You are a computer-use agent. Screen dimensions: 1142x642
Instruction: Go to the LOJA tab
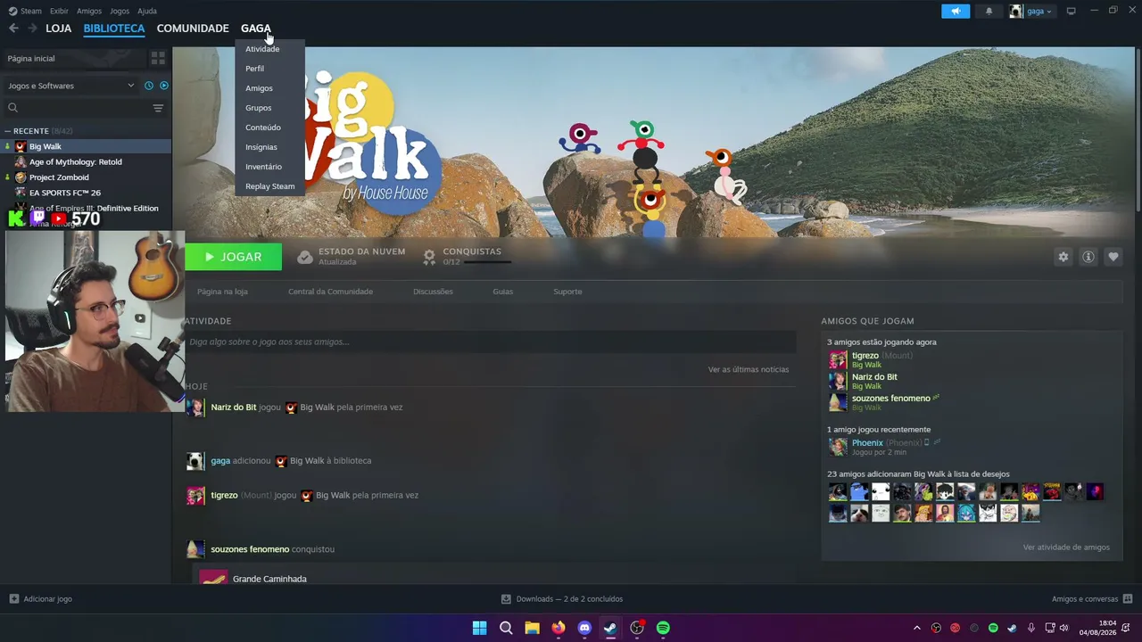[59, 29]
